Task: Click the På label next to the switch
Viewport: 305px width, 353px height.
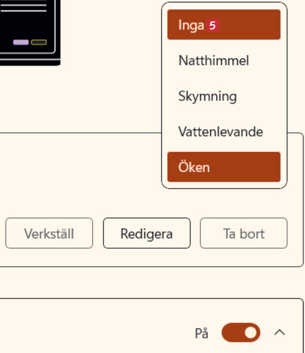Action: pos(202,334)
